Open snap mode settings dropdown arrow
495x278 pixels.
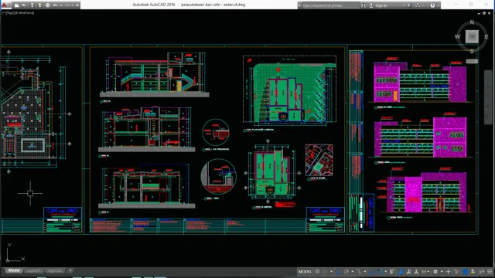pyautogui.click(x=331, y=272)
